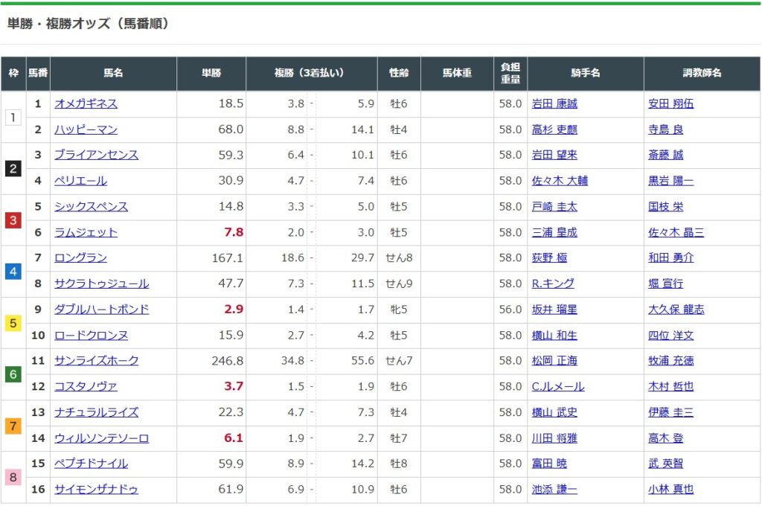Click the red bracket 3 box
Image resolution: width=762 pixels, height=506 pixels.
[13, 220]
